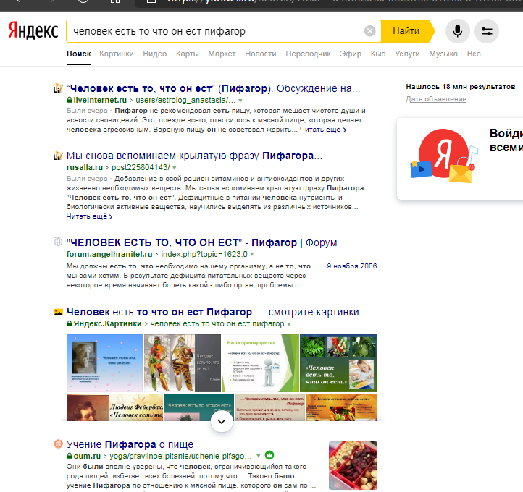This screenshot has height=492, width=523.
Task: Start voice search with microphone icon
Action: [x=457, y=31]
